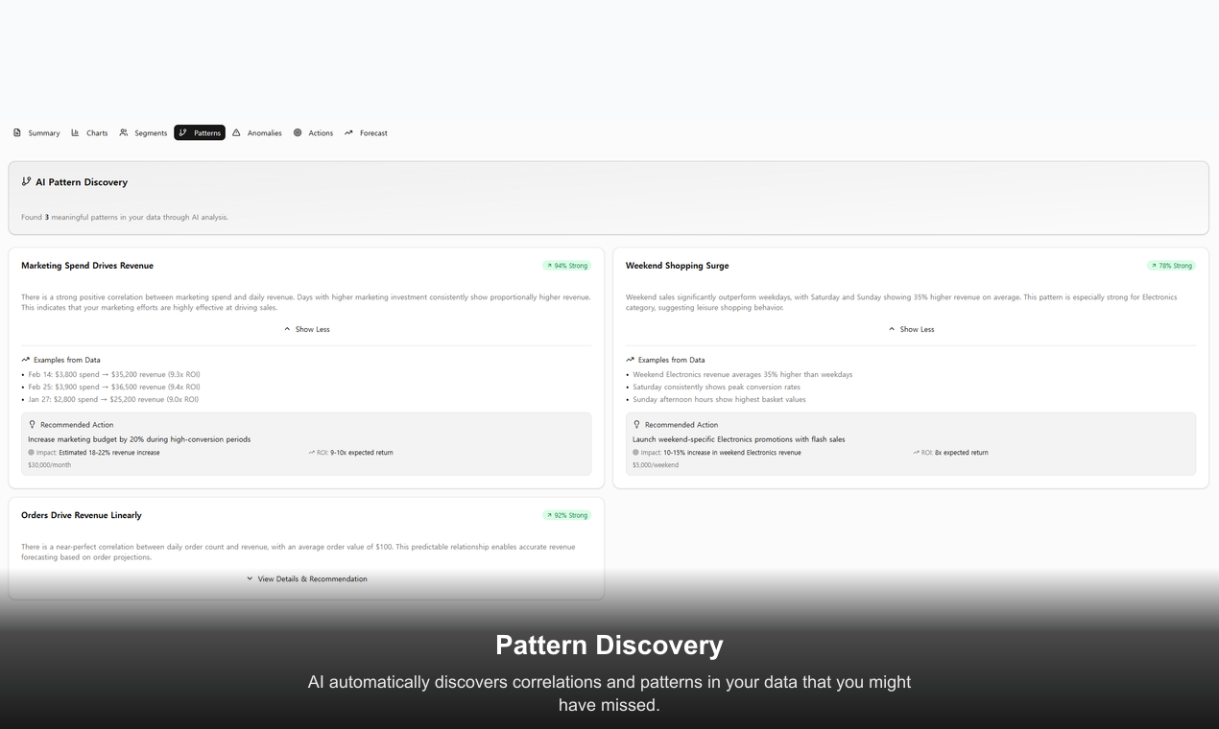
Task: Click the lightbulb in Marketing Recommended Action
Action: click(x=32, y=424)
